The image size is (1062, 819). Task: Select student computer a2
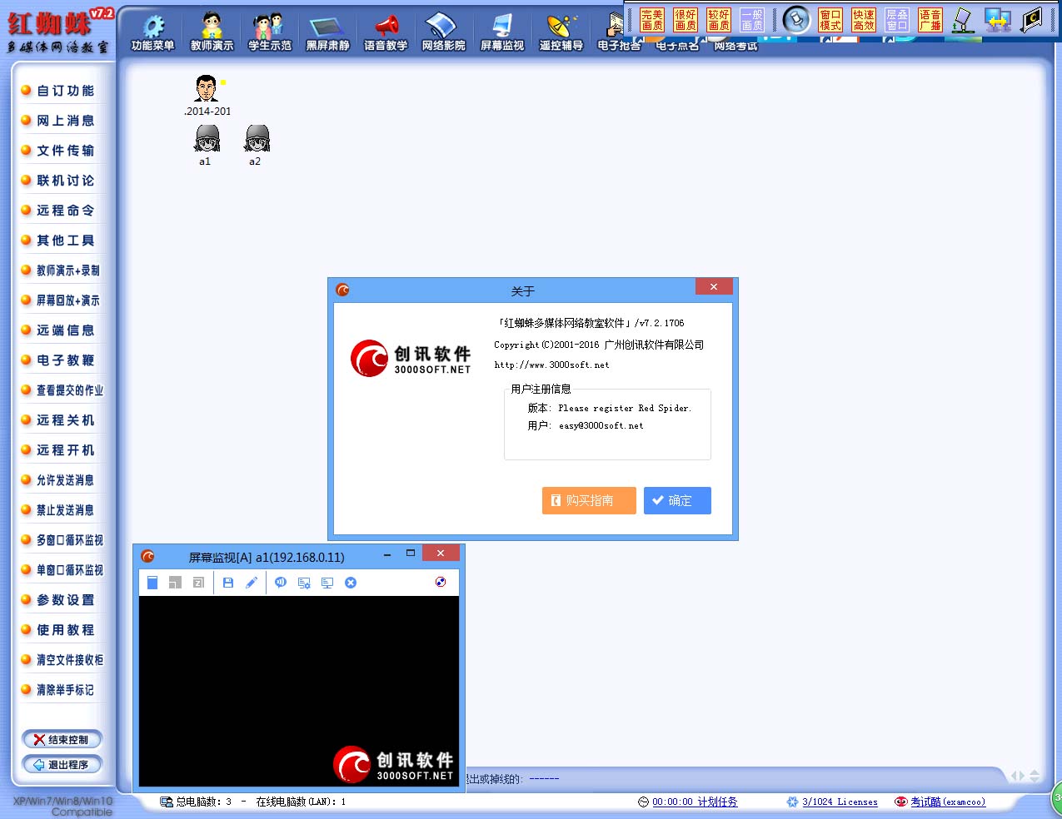tap(257, 143)
